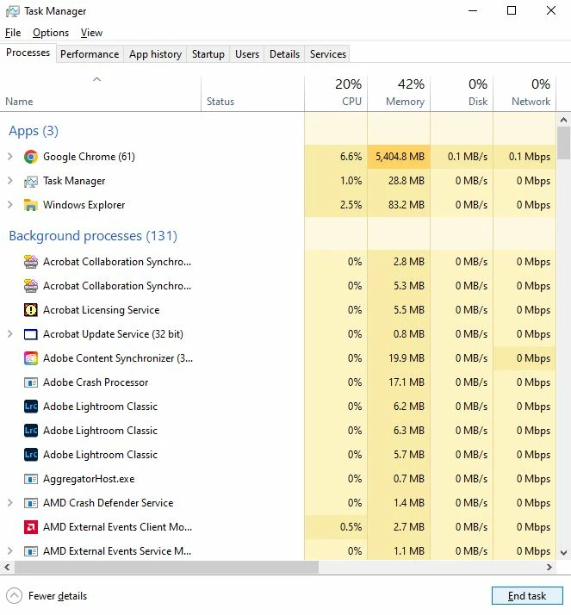Image resolution: width=571 pixels, height=615 pixels.
Task: Click the AMD External Events Service icon
Action: click(x=31, y=551)
